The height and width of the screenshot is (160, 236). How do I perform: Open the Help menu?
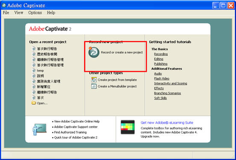[x=51, y=13]
